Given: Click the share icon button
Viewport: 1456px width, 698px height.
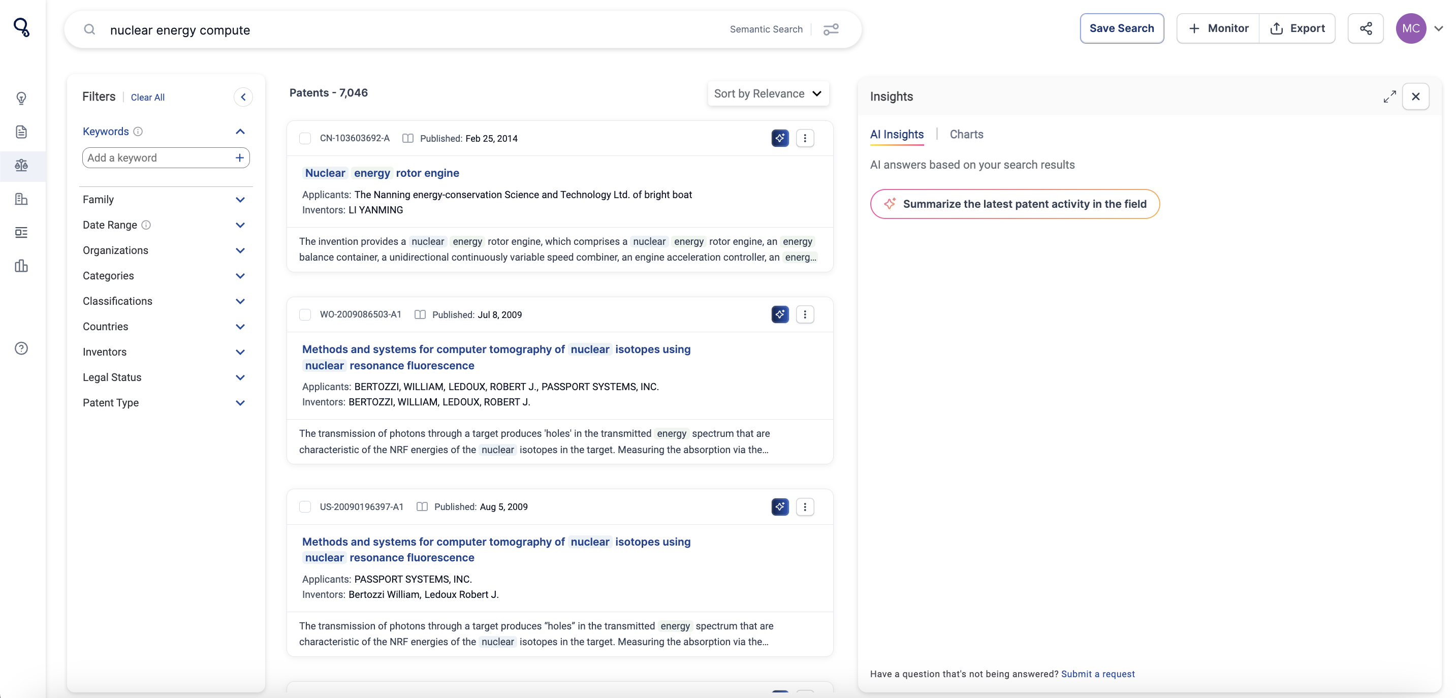Looking at the screenshot, I should pos(1366,28).
